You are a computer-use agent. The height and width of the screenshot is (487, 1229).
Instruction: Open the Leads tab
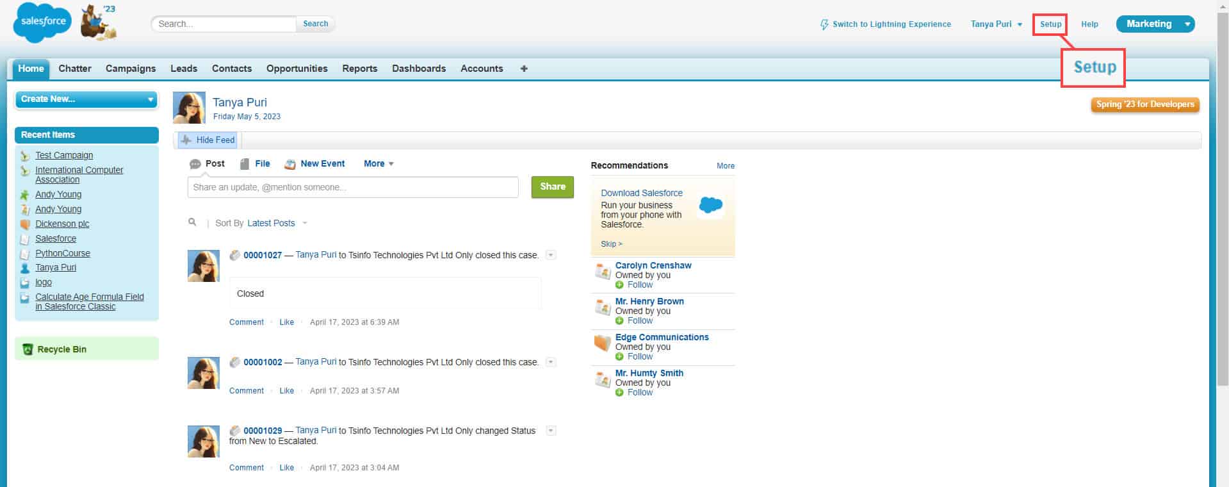click(x=184, y=69)
